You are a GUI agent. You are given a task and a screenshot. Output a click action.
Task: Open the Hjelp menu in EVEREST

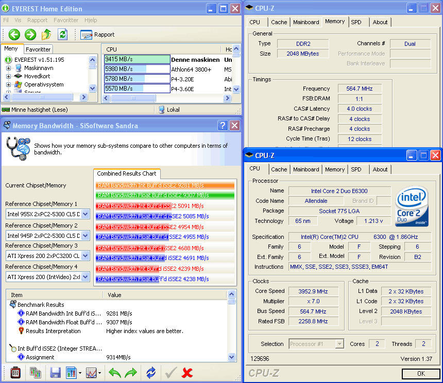click(91, 20)
